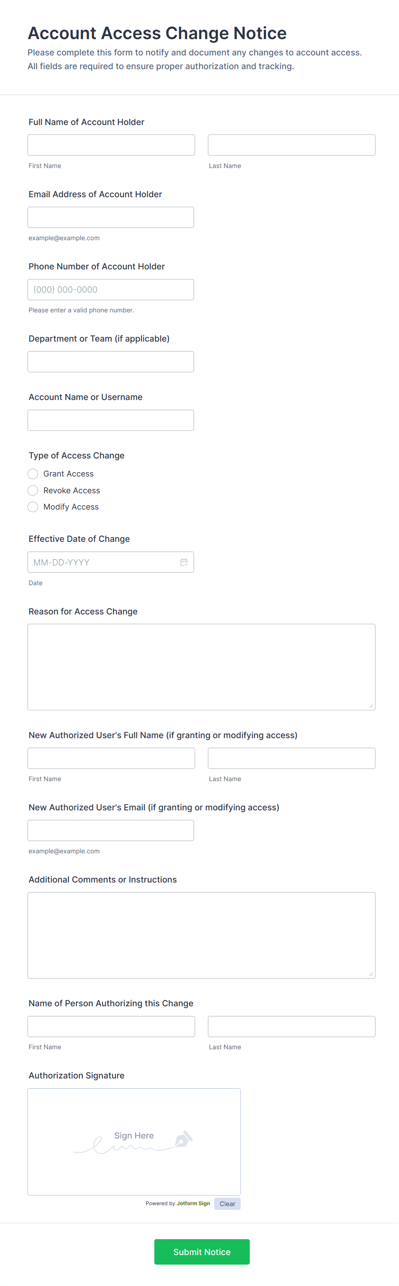Click the account holder First Name field
This screenshot has height=1286, width=399.
coord(111,145)
